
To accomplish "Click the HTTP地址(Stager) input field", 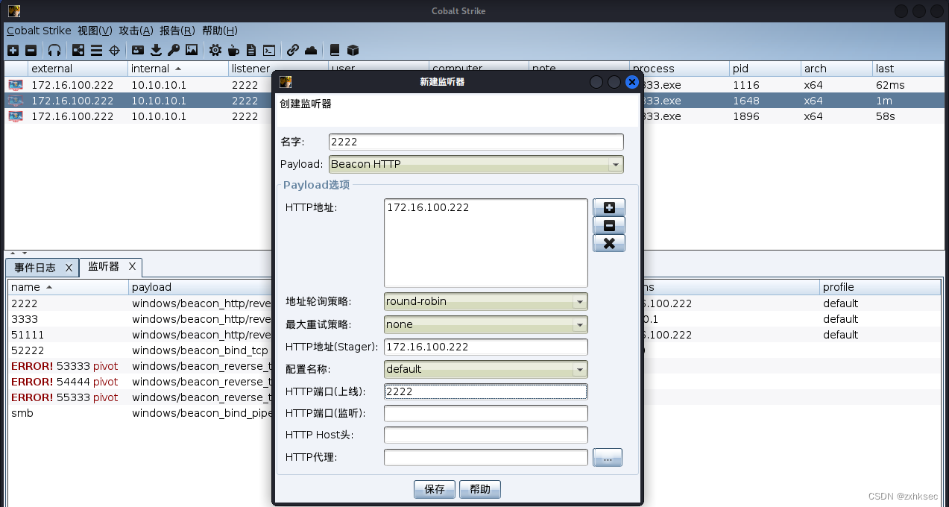I will click(486, 347).
